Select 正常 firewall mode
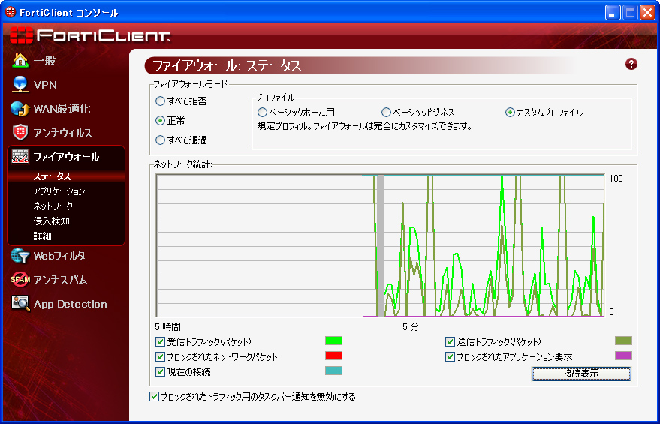This screenshot has height=424, width=660. pos(160,120)
